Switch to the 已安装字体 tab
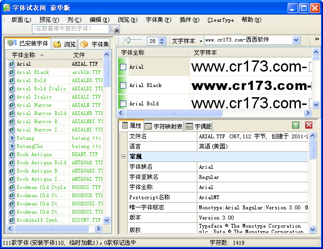Image resolution: width=323 pixels, height=249 pixels. pos(28,44)
